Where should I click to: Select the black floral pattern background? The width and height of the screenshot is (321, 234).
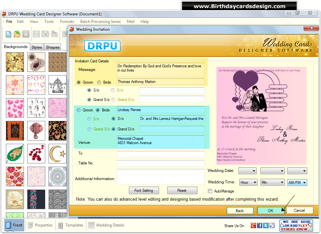click(x=57, y=131)
